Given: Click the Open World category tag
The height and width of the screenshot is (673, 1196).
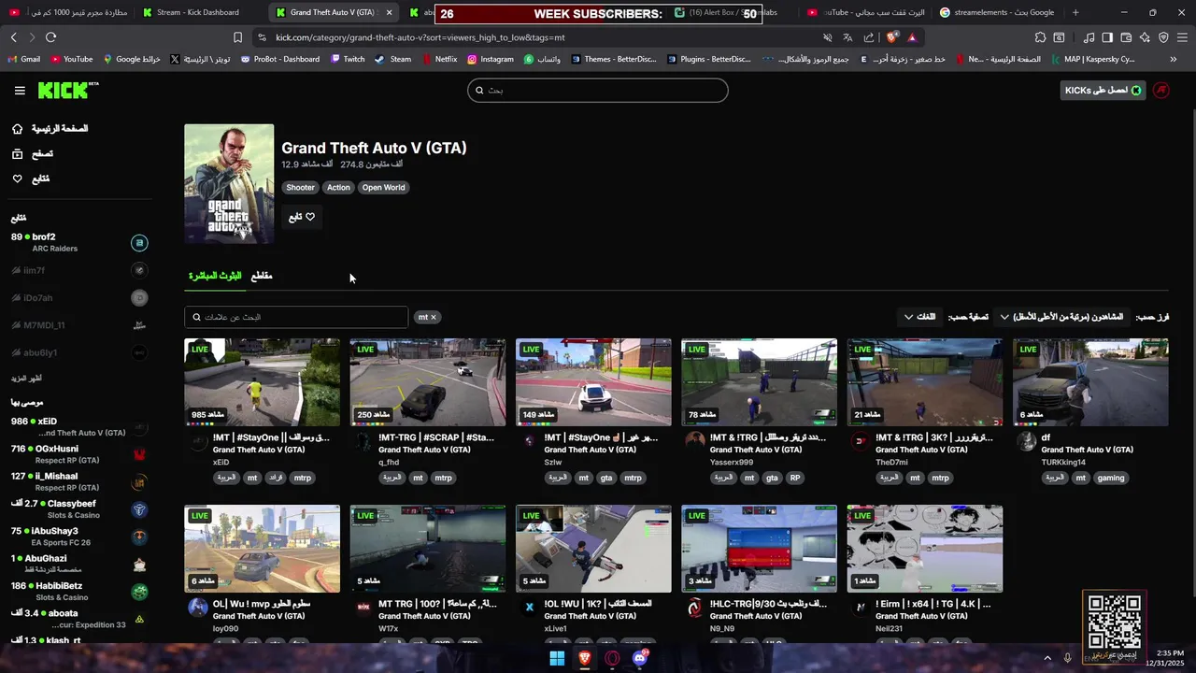Looking at the screenshot, I should [384, 187].
